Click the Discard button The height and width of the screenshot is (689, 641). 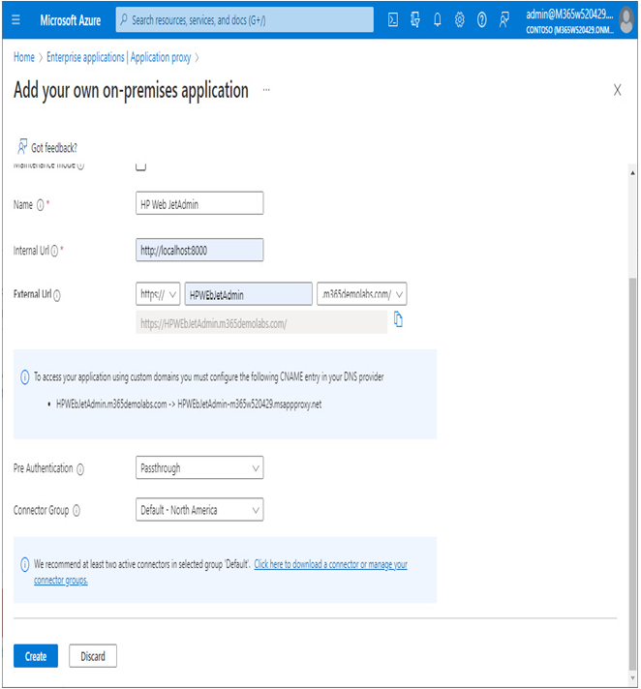[x=93, y=656]
